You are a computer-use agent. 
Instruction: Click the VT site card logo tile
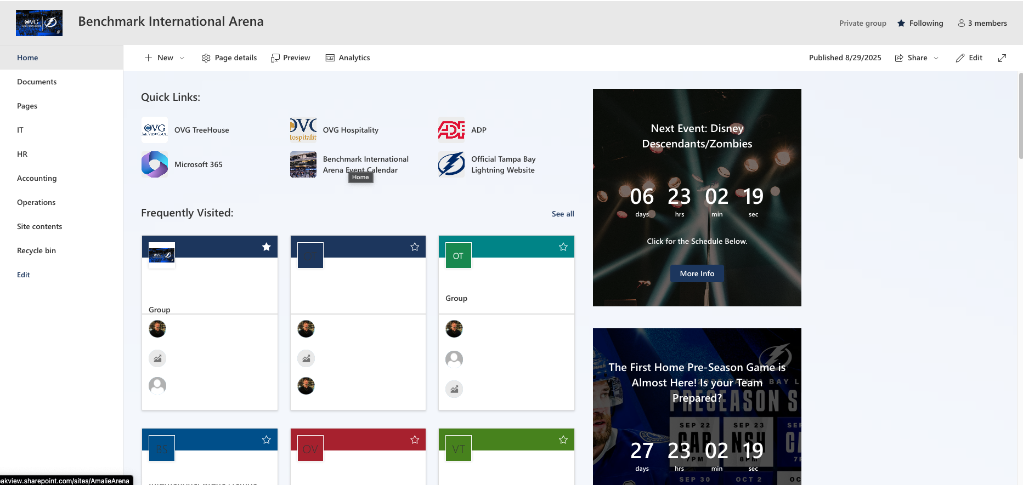click(459, 448)
